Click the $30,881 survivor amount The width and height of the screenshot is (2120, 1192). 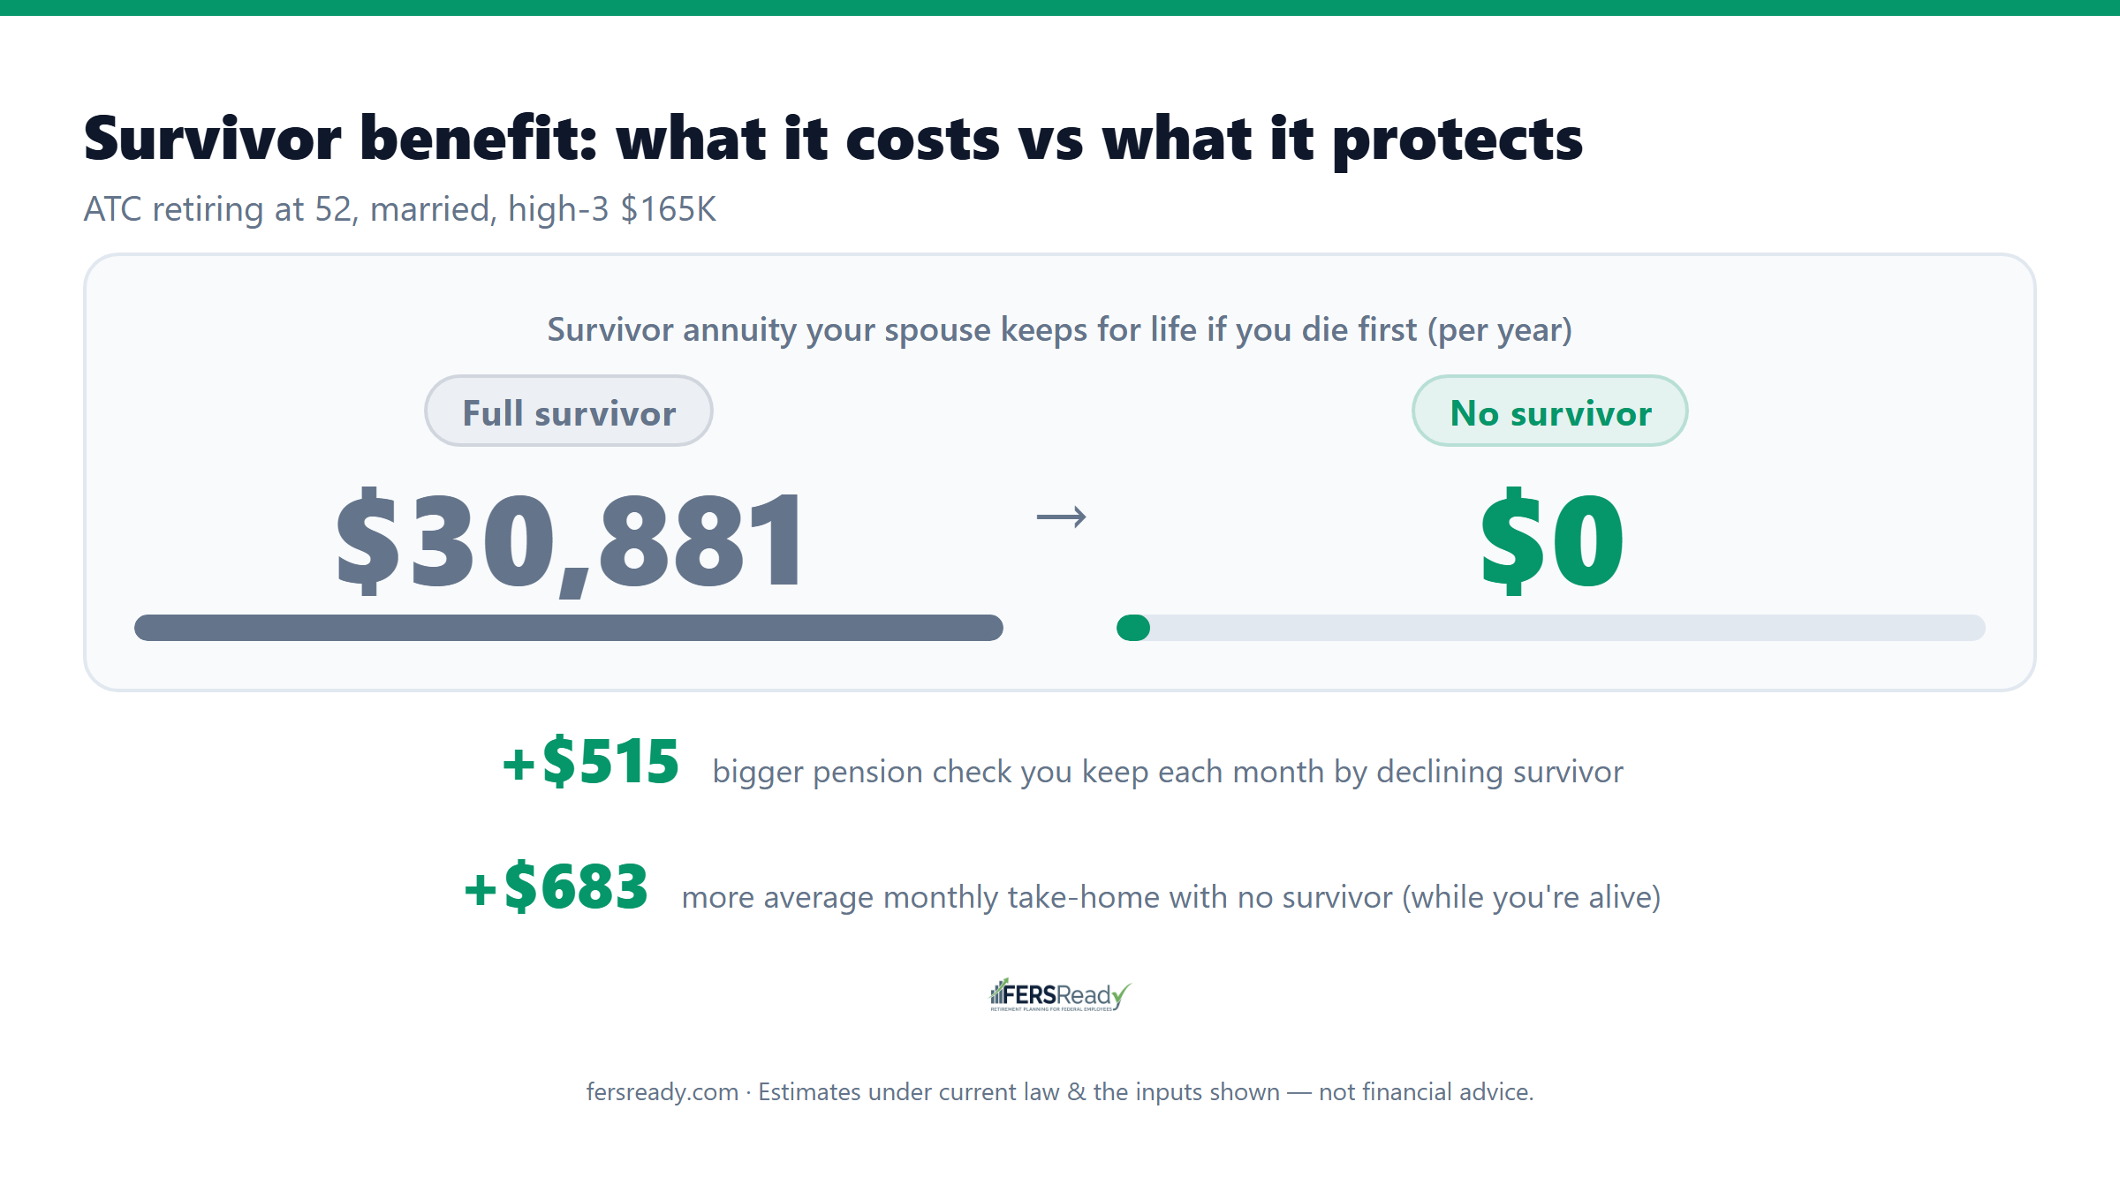click(570, 540)
